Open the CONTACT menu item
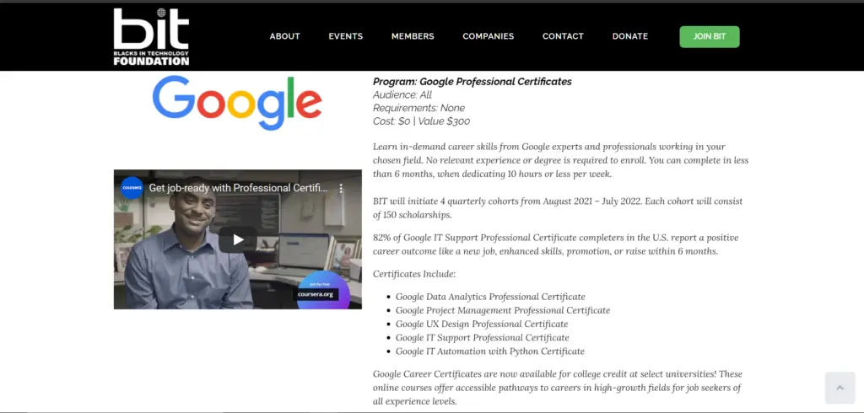 [563, 36]
